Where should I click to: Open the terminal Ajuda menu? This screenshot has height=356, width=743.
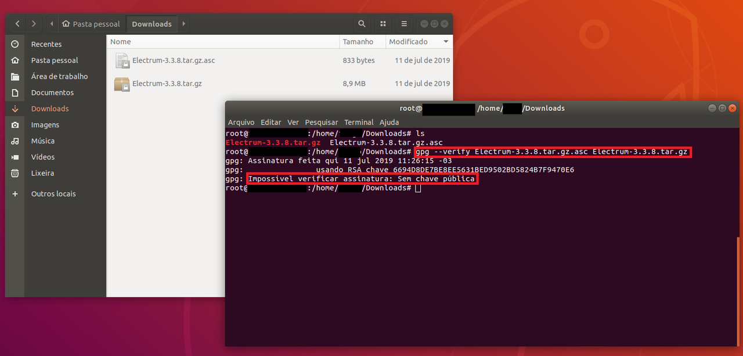point(389,123)
